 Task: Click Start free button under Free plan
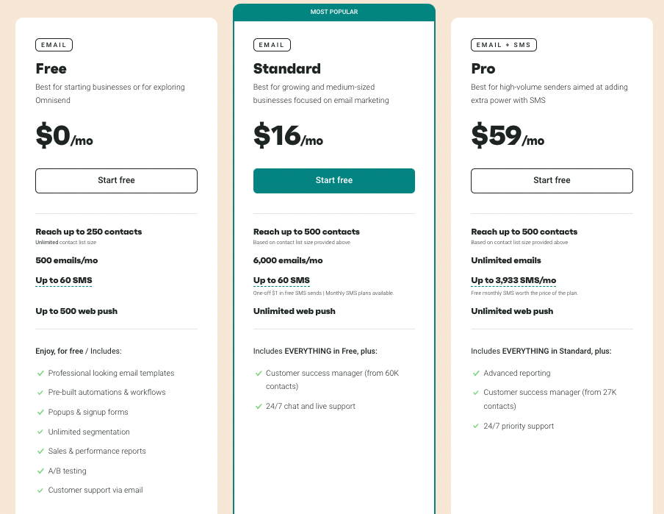tap(116, 181)
